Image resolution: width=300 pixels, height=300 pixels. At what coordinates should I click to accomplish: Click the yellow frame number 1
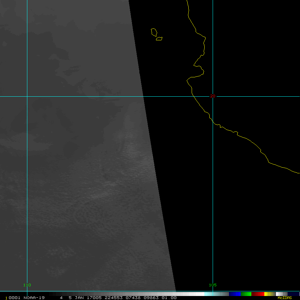click(x=6, y=298)
